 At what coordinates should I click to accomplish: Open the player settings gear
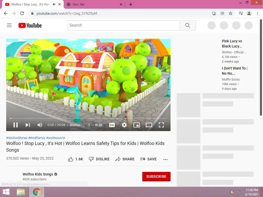[x=124, y=125]
